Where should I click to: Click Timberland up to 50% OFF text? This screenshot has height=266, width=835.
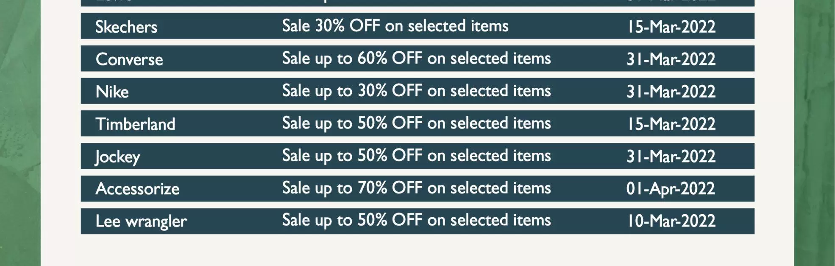[x=417, y=123]
